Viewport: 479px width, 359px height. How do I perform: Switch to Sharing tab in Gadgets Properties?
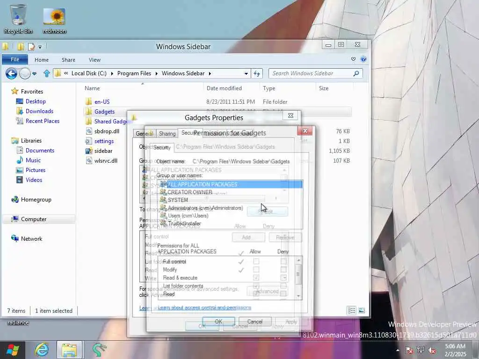pos(167,134)
